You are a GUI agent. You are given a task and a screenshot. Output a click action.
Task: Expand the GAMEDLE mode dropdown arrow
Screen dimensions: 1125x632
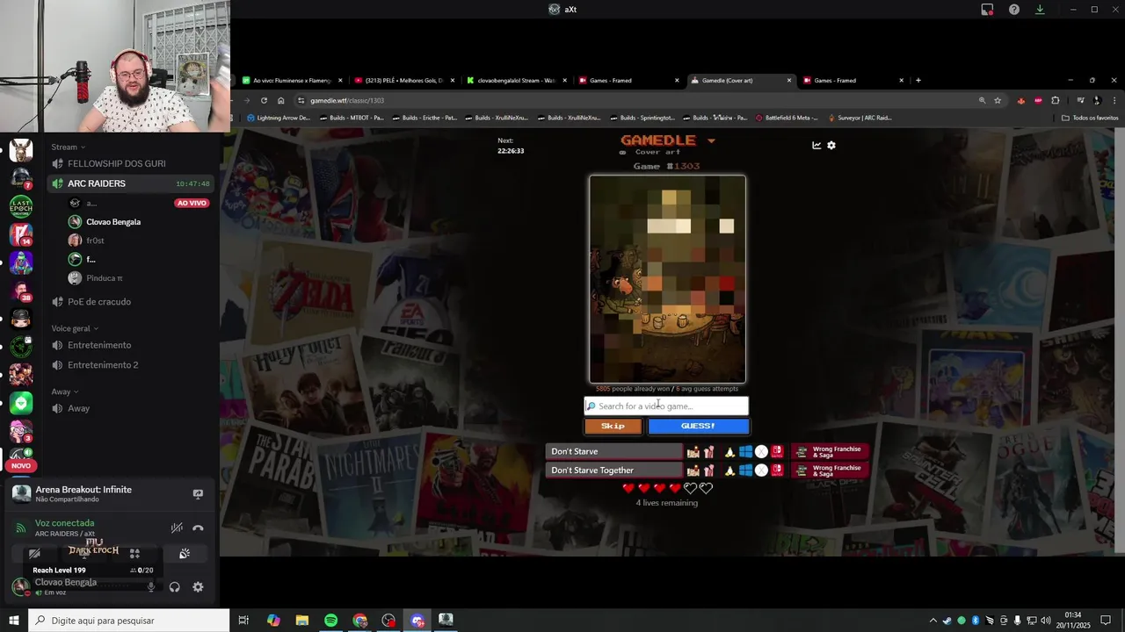coord(711,140)
